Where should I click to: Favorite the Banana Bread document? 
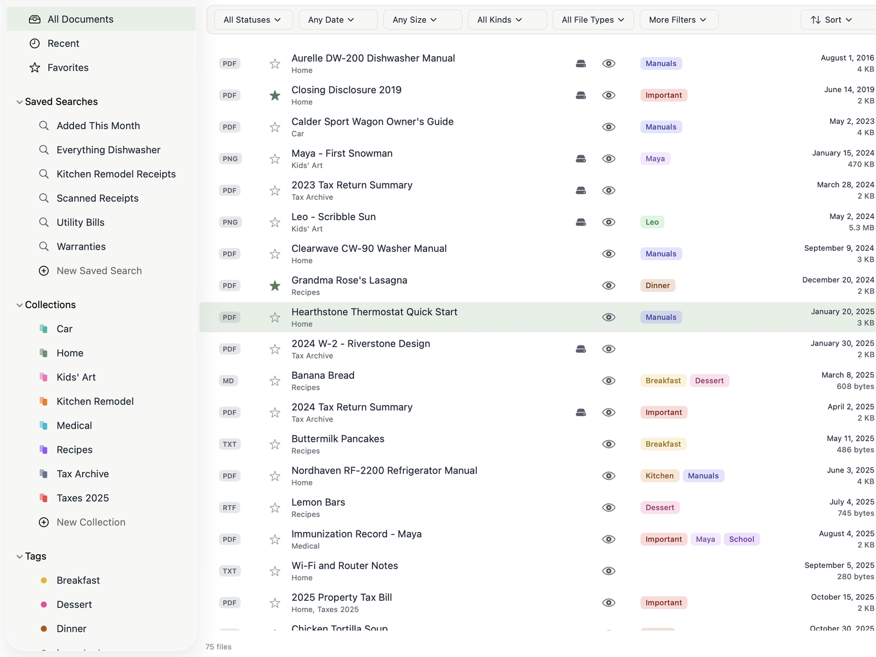[x=275, y=381]
